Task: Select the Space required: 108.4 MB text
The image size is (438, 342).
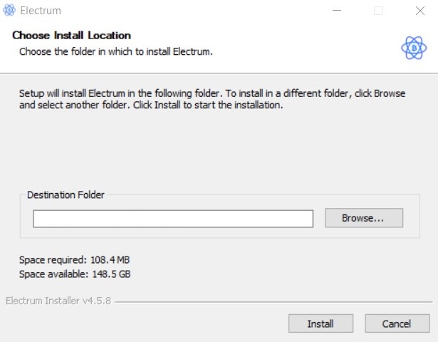Action: click(x=74, y=260)
